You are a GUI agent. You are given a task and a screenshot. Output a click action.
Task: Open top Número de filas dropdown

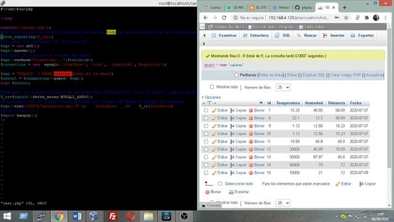pyautogui.click(x=283, y=88)
